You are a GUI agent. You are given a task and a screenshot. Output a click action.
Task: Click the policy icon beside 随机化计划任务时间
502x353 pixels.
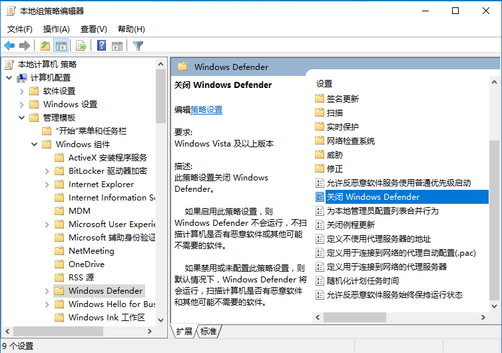point(320,280)
